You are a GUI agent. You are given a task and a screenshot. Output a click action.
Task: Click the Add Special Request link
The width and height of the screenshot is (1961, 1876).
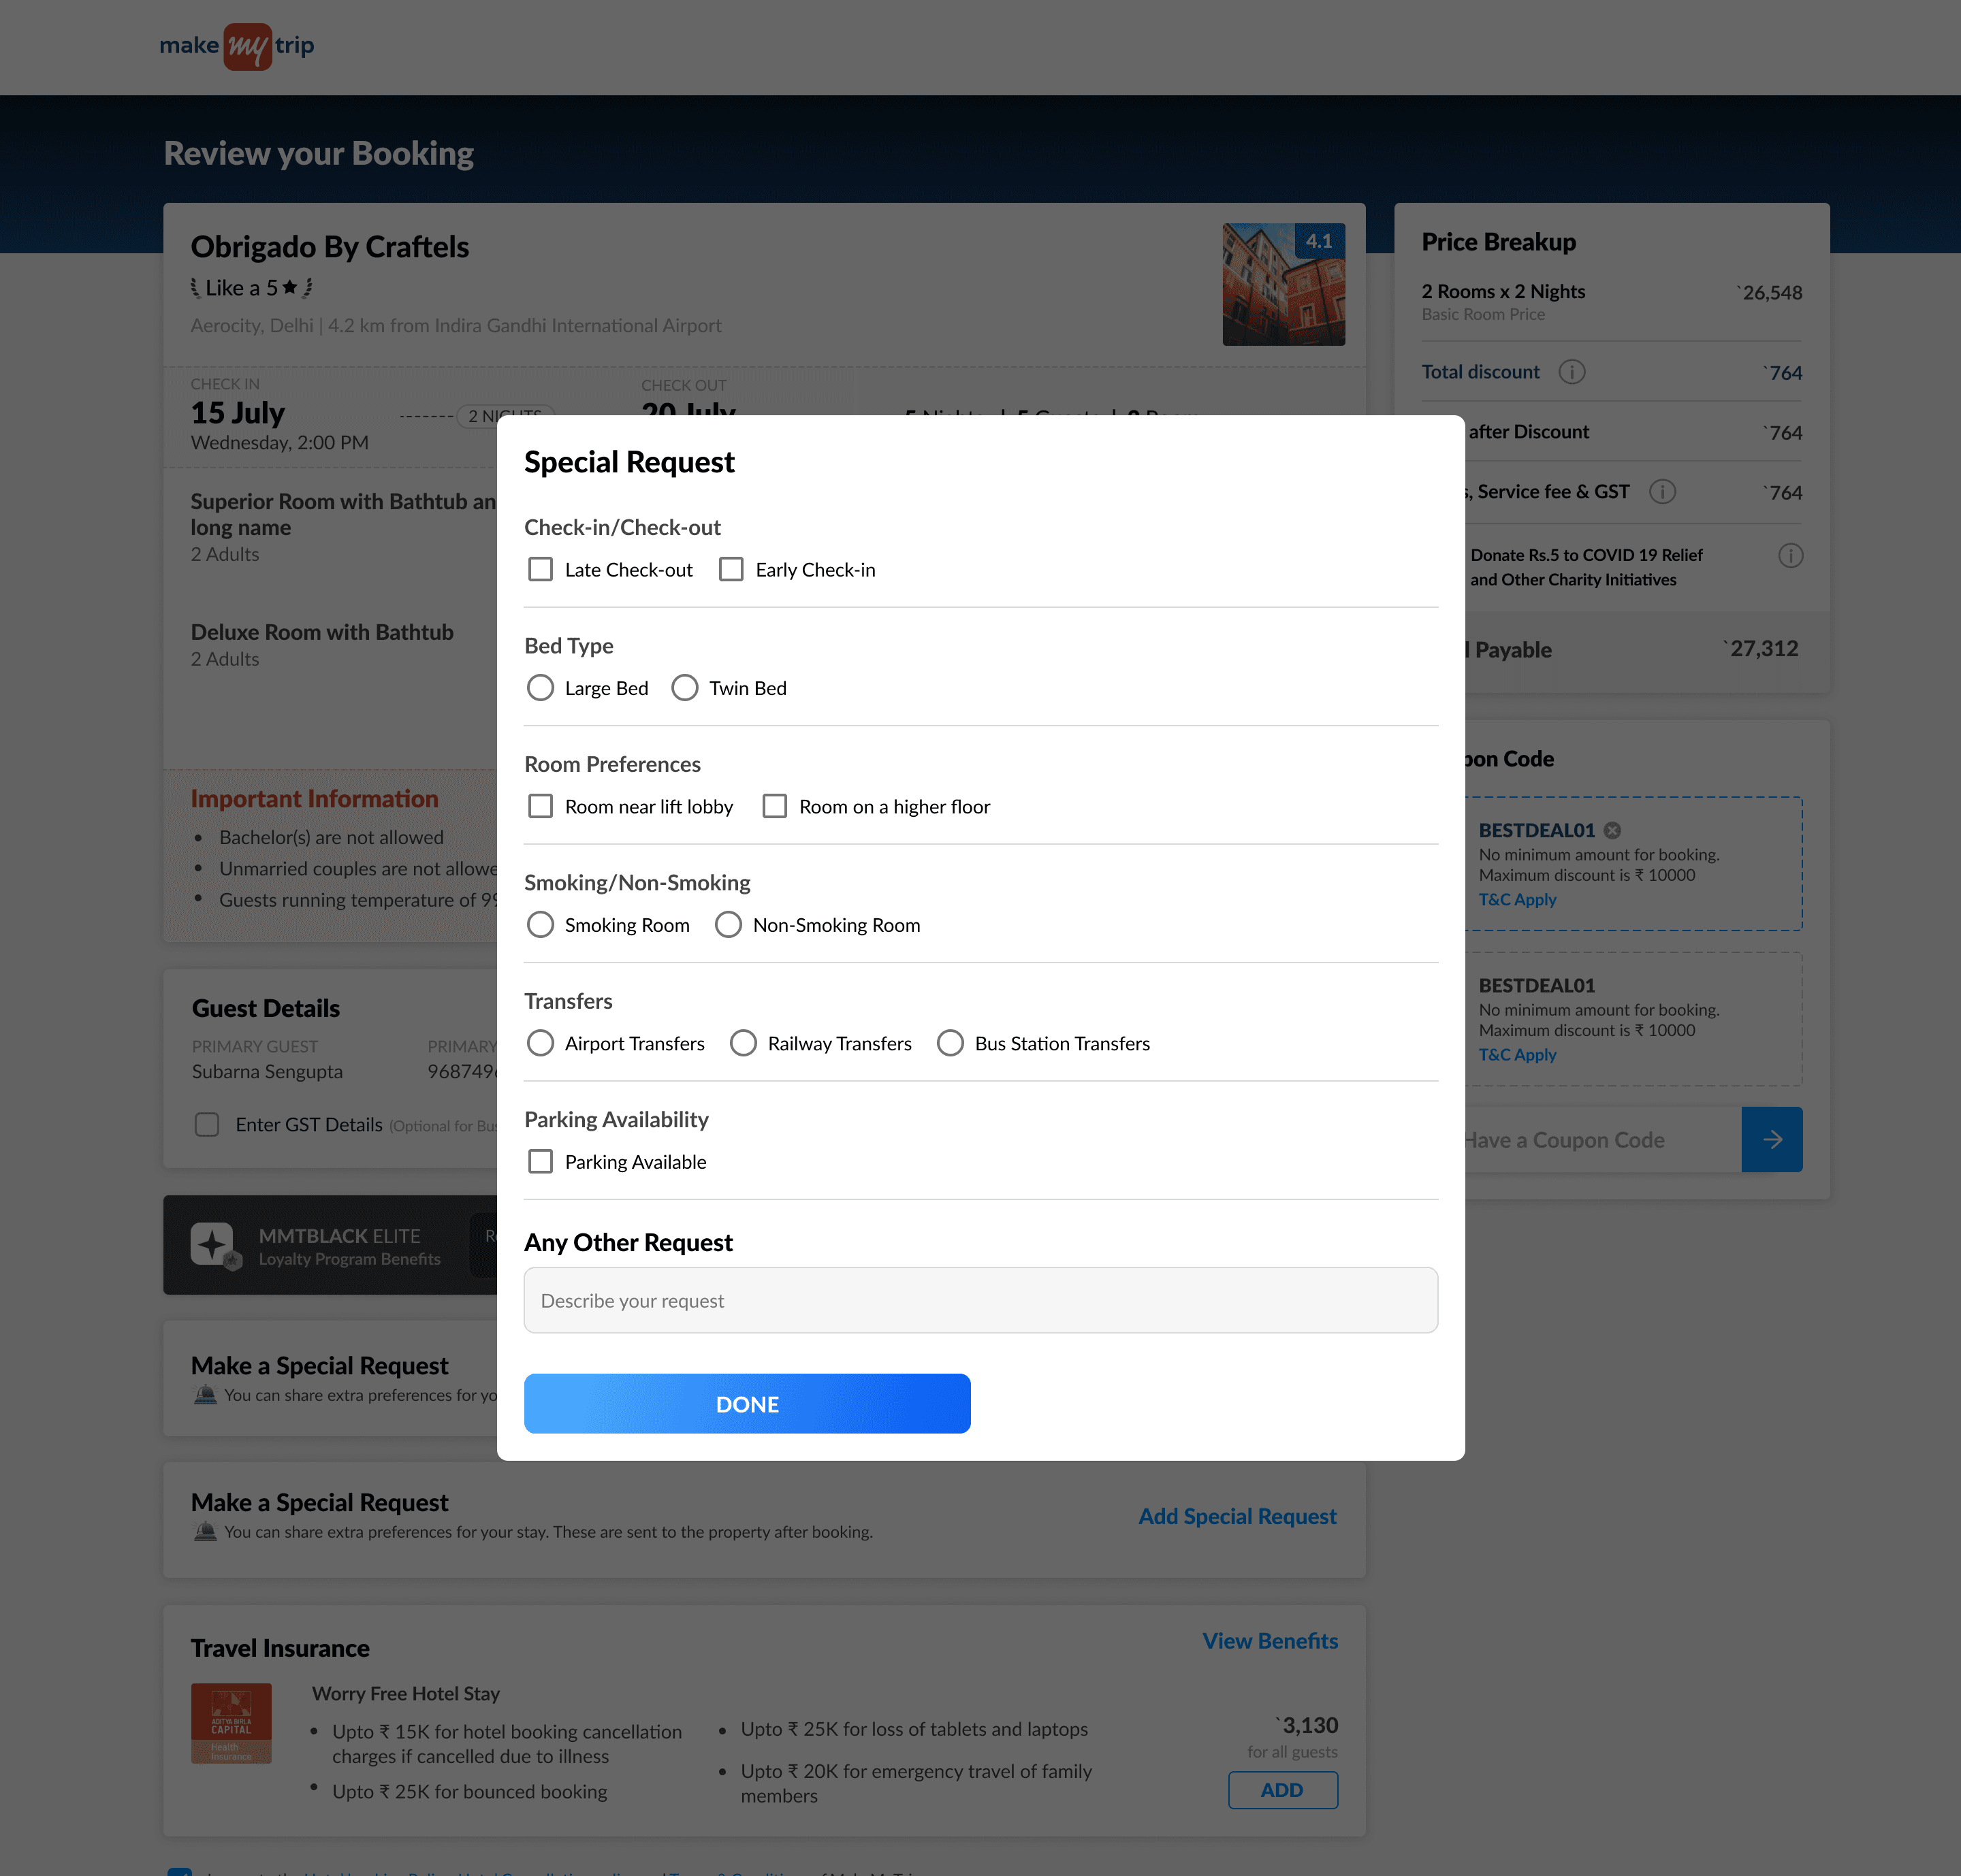pos(1237,1516)
